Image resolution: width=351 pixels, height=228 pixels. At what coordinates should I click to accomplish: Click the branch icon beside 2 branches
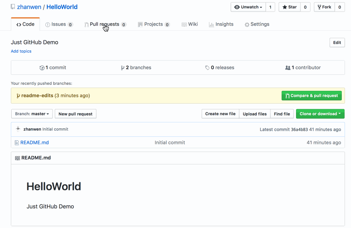pyautogui.click(x=123, y=68)
